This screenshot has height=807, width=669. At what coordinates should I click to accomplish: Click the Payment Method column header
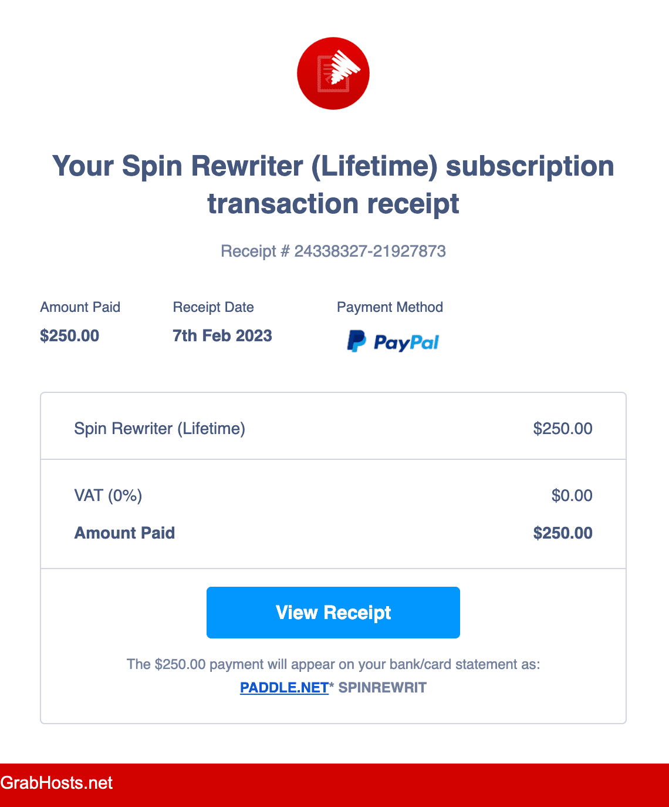pyautogui.click(x=390, y=307)
